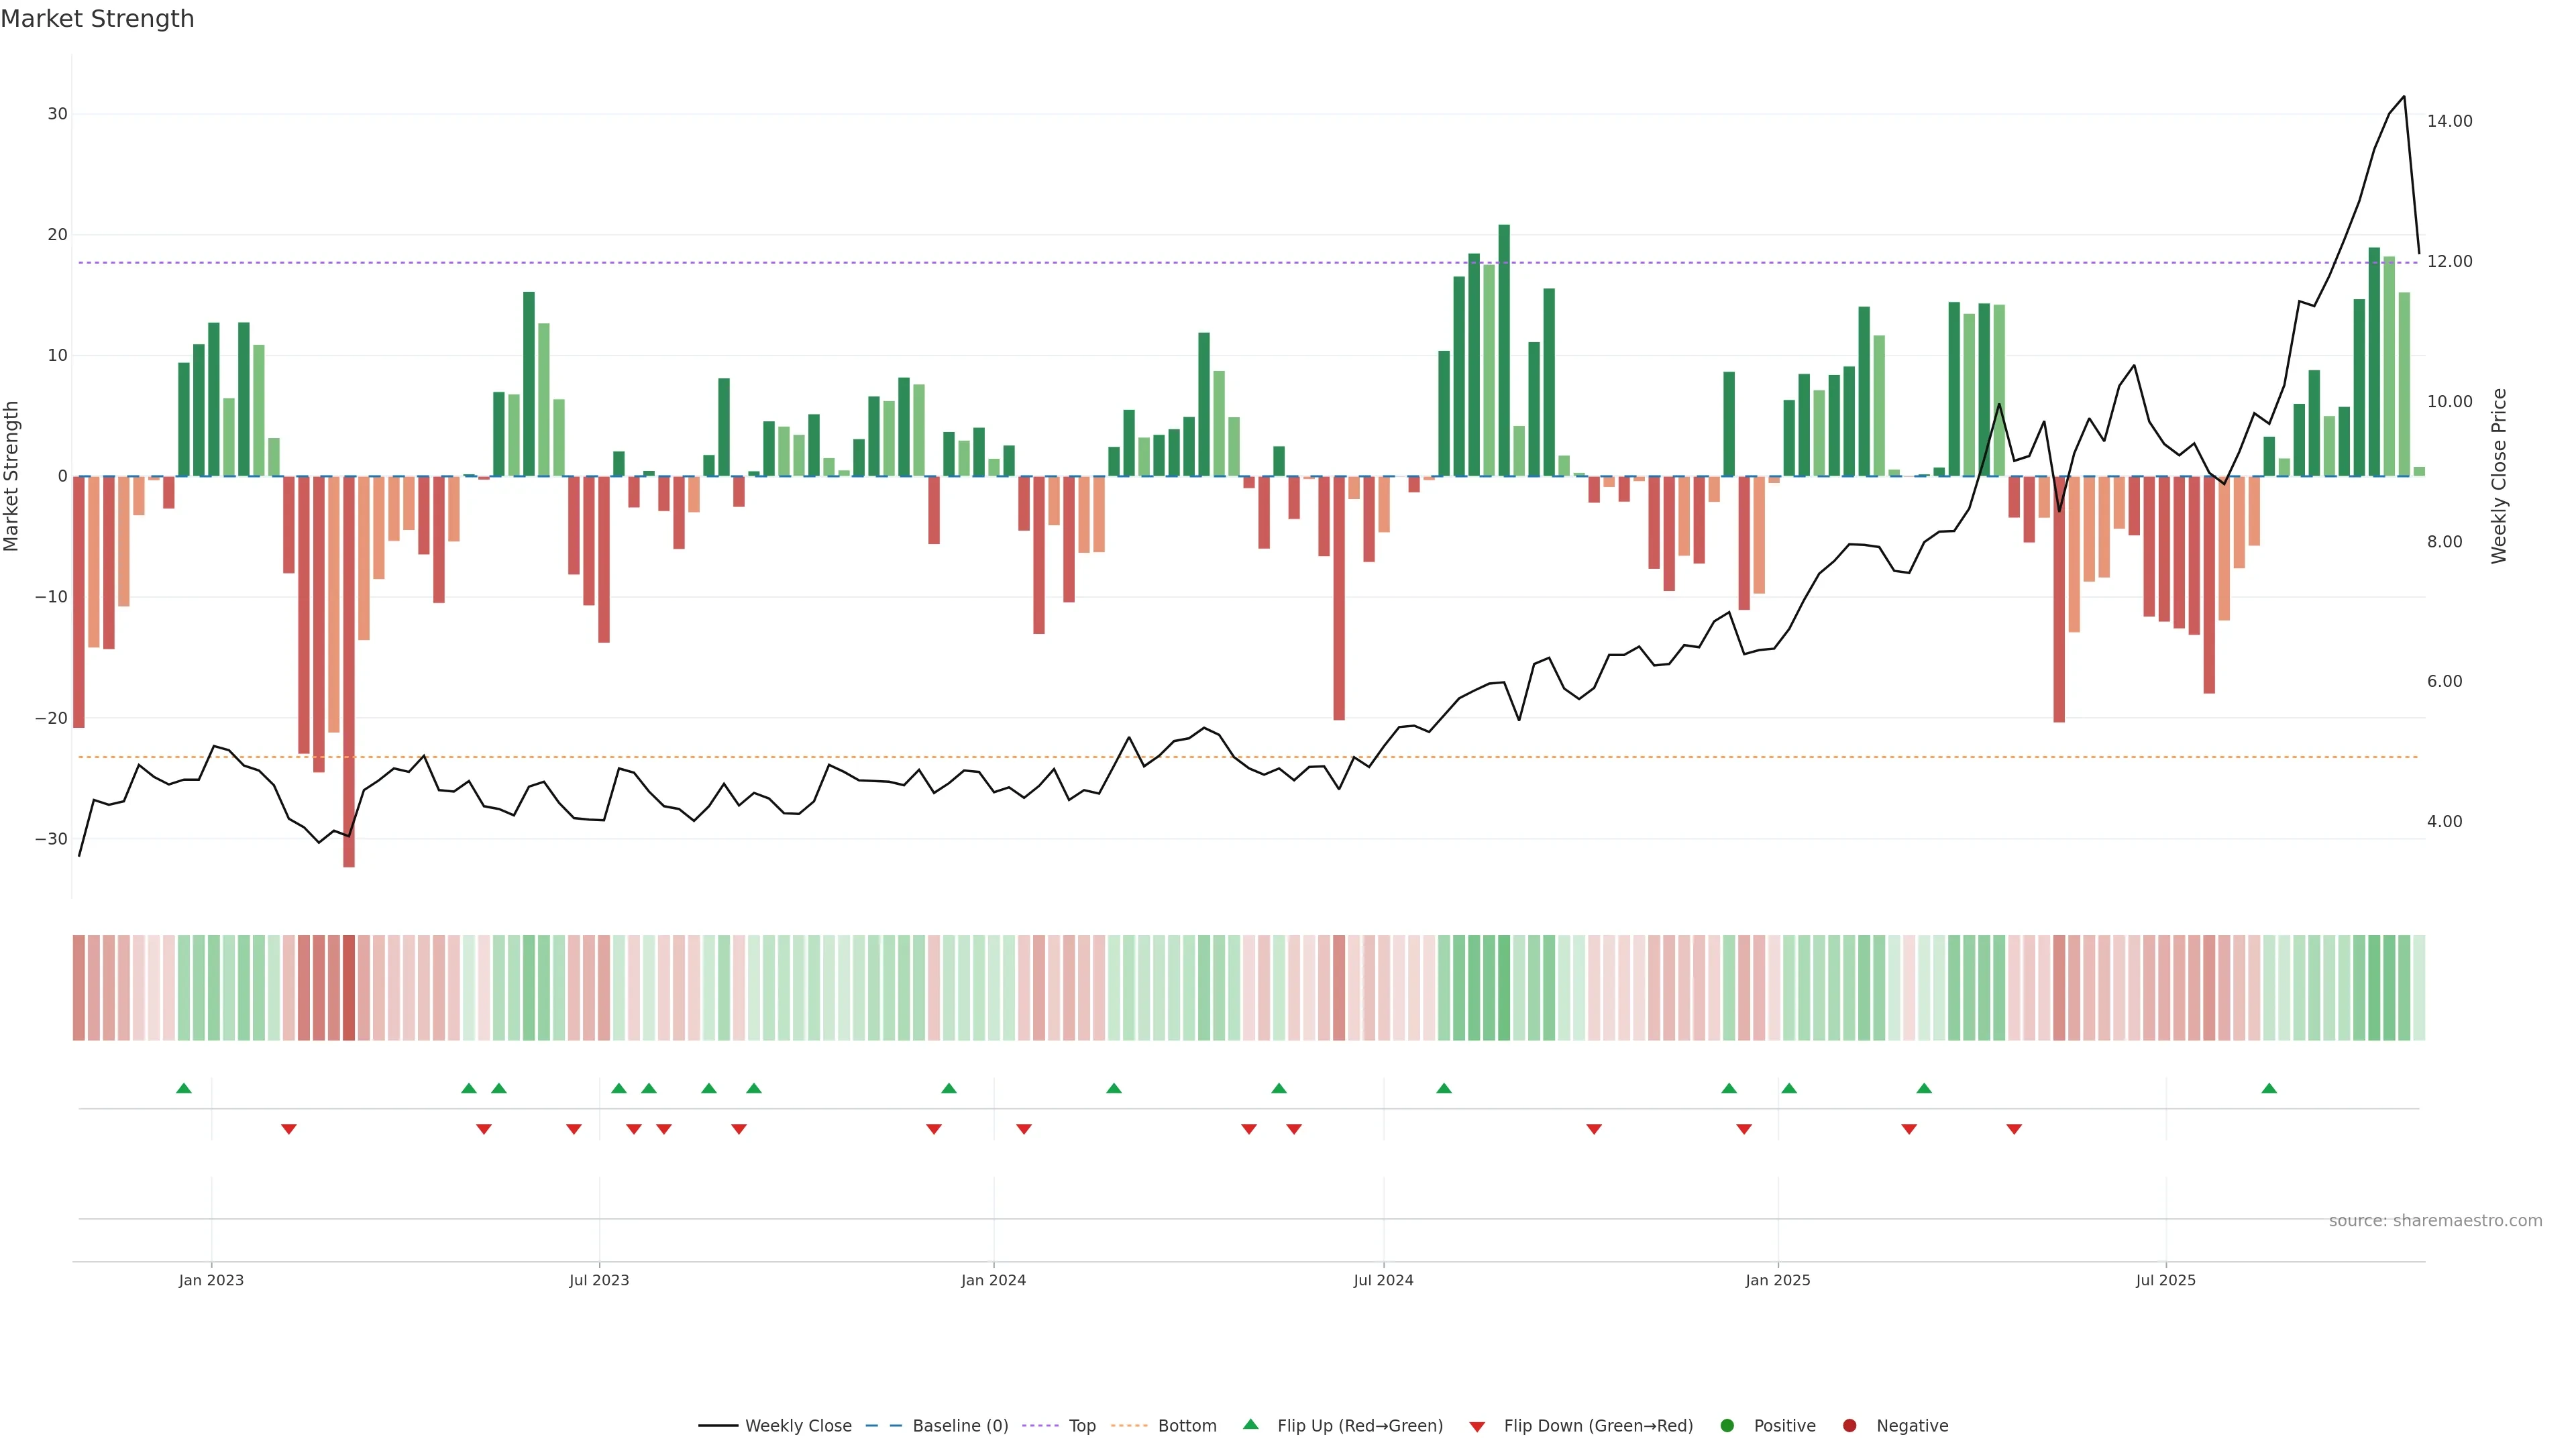
Task: Click the Weekly Close Price axis title
Action: (2499, 476)
